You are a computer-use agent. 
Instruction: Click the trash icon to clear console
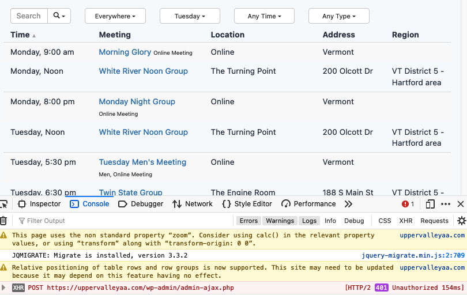pos(3,221)
